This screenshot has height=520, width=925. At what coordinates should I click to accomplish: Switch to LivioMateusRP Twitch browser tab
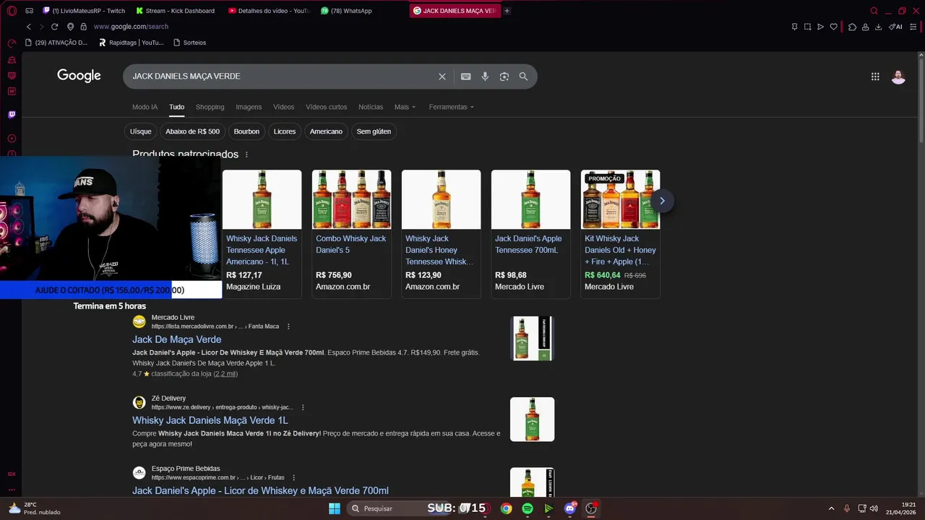(84, 11)
